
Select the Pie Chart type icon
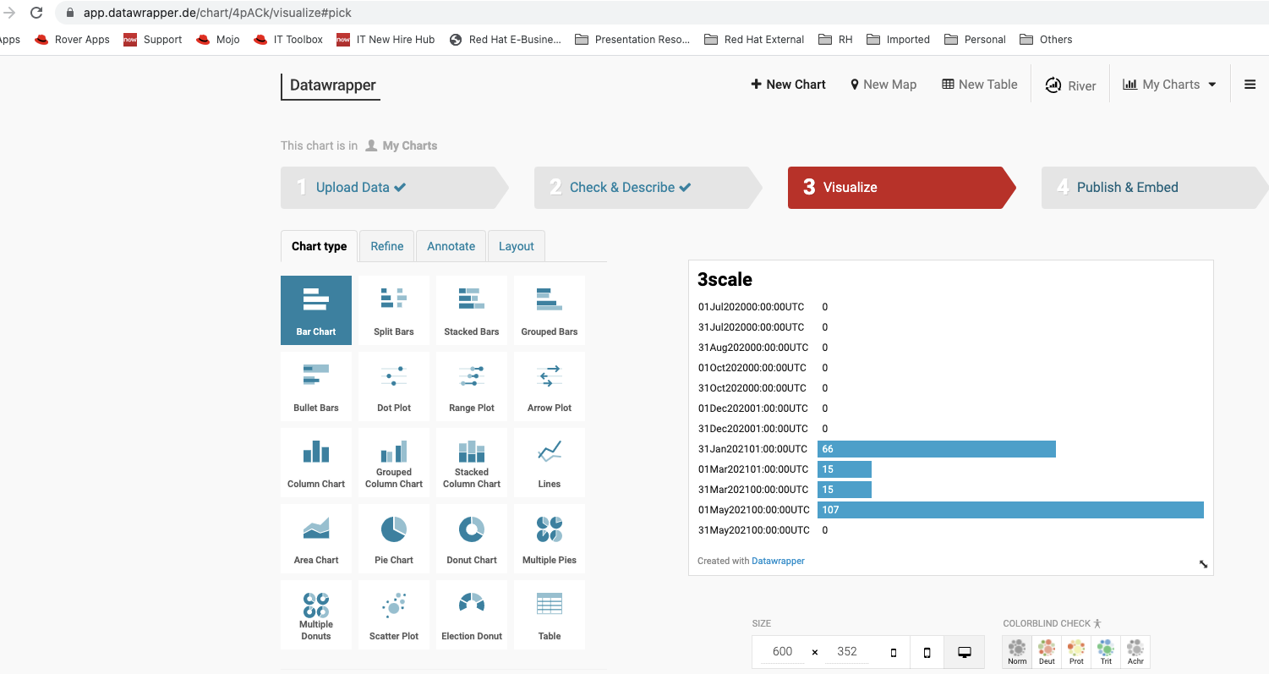tap(394, 539)
